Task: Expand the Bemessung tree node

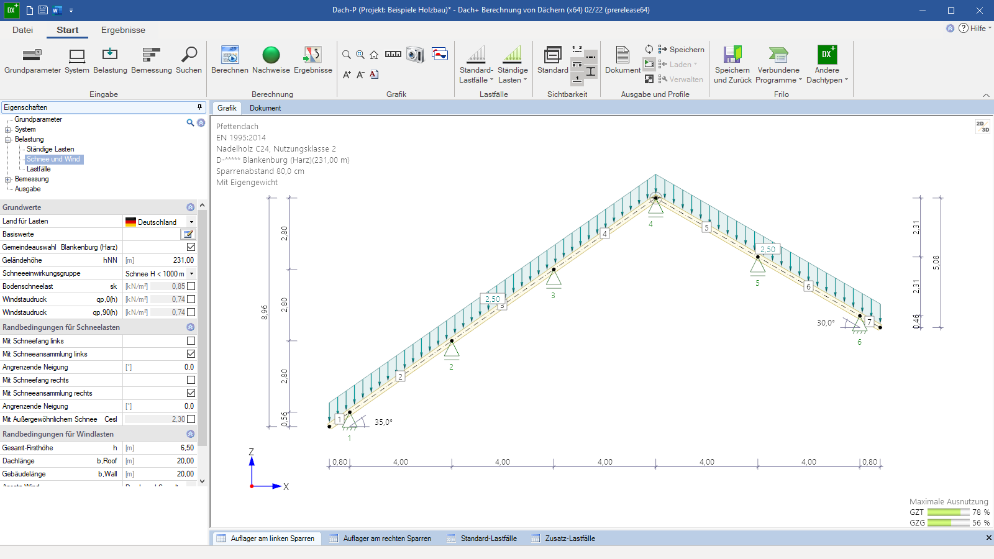Action: [x=8, y=180]
